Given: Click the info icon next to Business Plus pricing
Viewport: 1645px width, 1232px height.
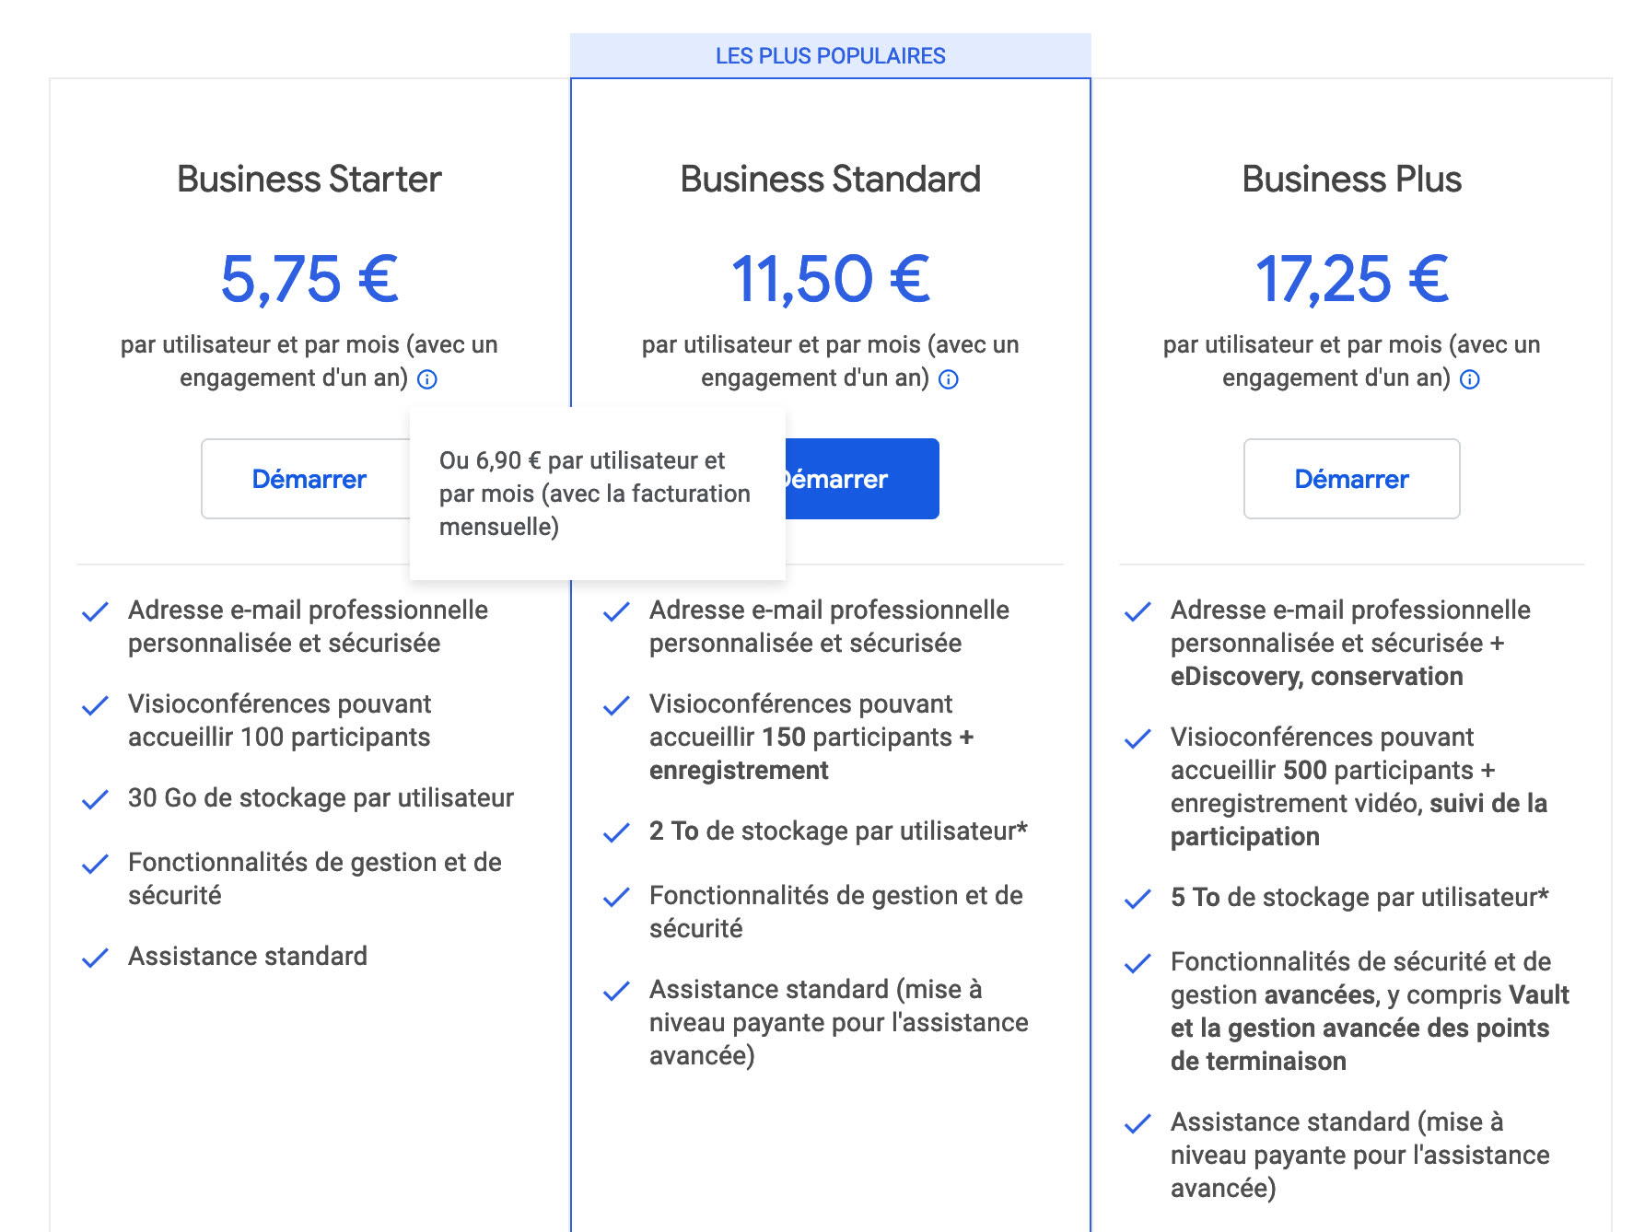Looking at the screenshot, I should click(x=1470, y=378).
